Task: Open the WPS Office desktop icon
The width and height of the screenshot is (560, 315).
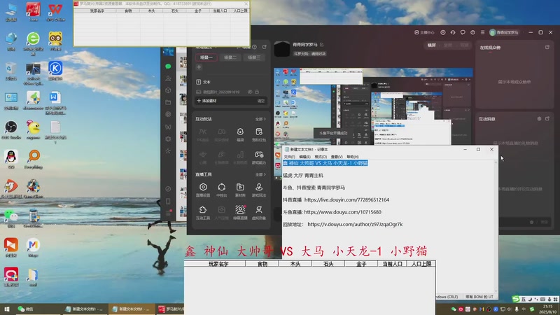Action: (55, 12)
